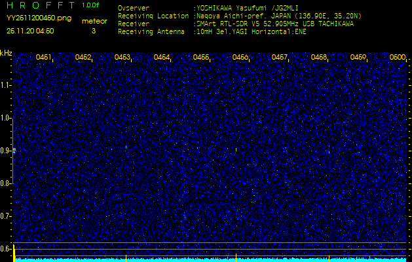Click the 0.7 frequency axis label

(6, 216)
